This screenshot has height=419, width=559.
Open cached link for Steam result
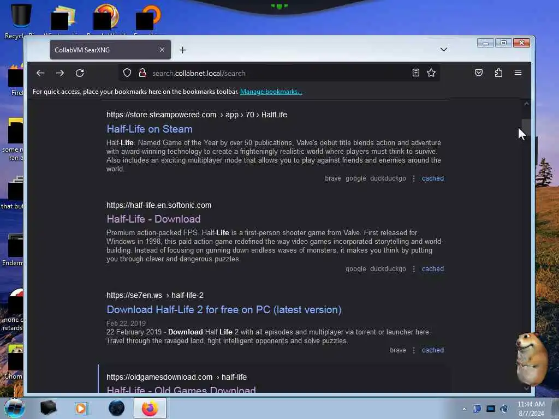coord(433,178)
